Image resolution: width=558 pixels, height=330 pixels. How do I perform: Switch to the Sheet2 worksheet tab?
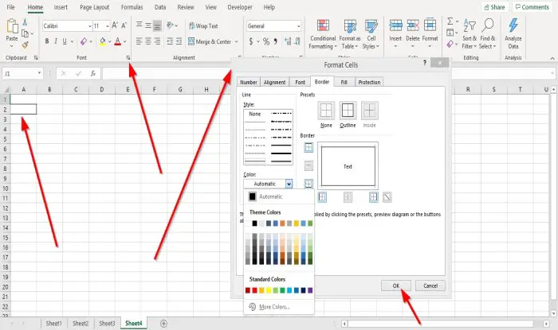click(x=81, y=324)
